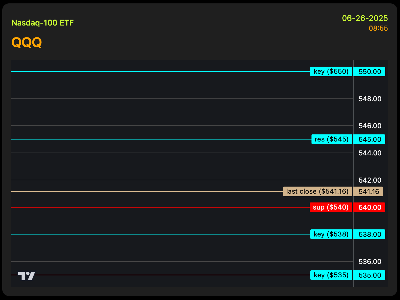This screenshot has height=300, width=400.
Task: Click the 538.00 cyan price tag
Action: click(369, 234)
